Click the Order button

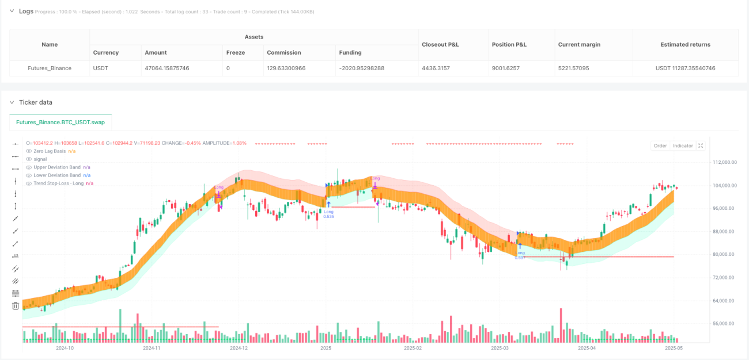[660, 145]
